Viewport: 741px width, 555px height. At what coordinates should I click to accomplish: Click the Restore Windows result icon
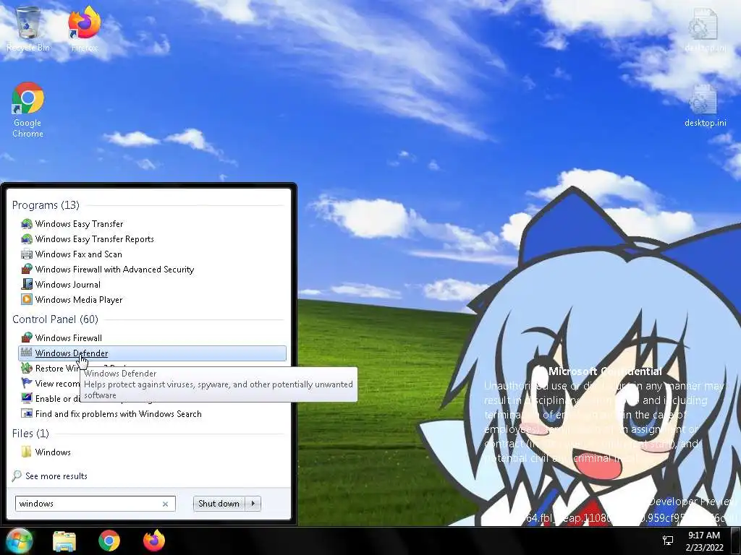pos(27,368)
